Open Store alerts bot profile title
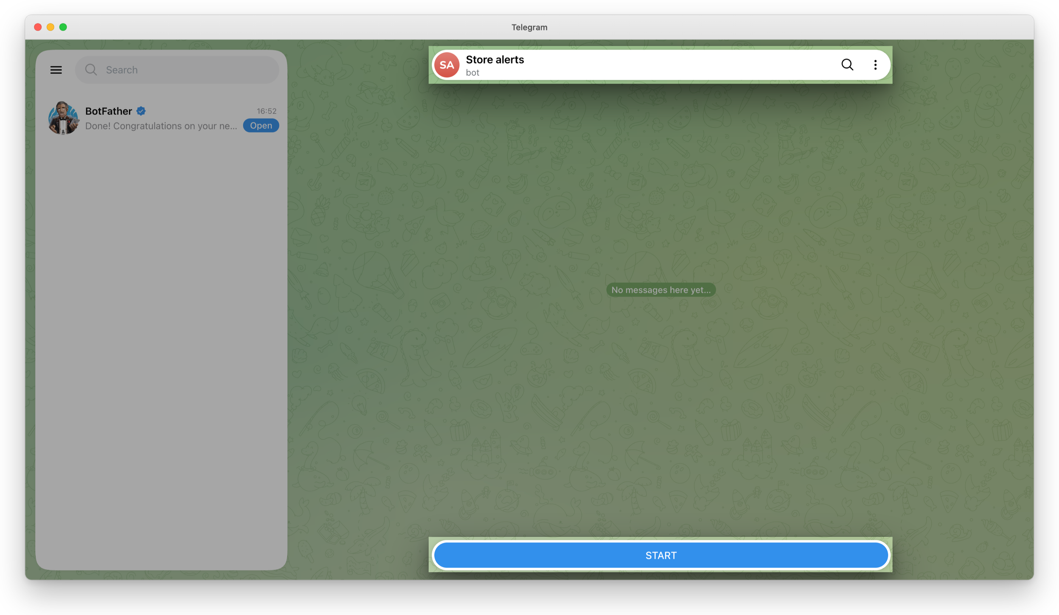Image resolution: width=1059 pixels, height=615 pixels. coord(495,60)
